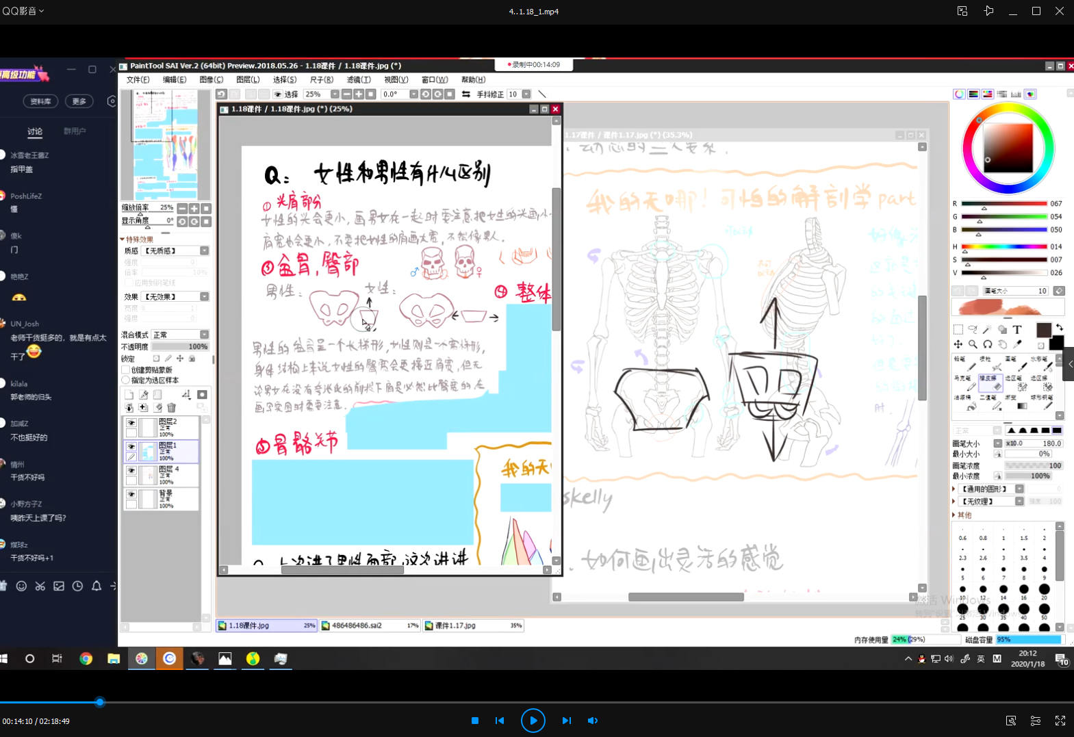The width and height of the screenshot is (1074, 737).
Task: Pick the eyedropper color picker tool
Action: pos(1017,344)
